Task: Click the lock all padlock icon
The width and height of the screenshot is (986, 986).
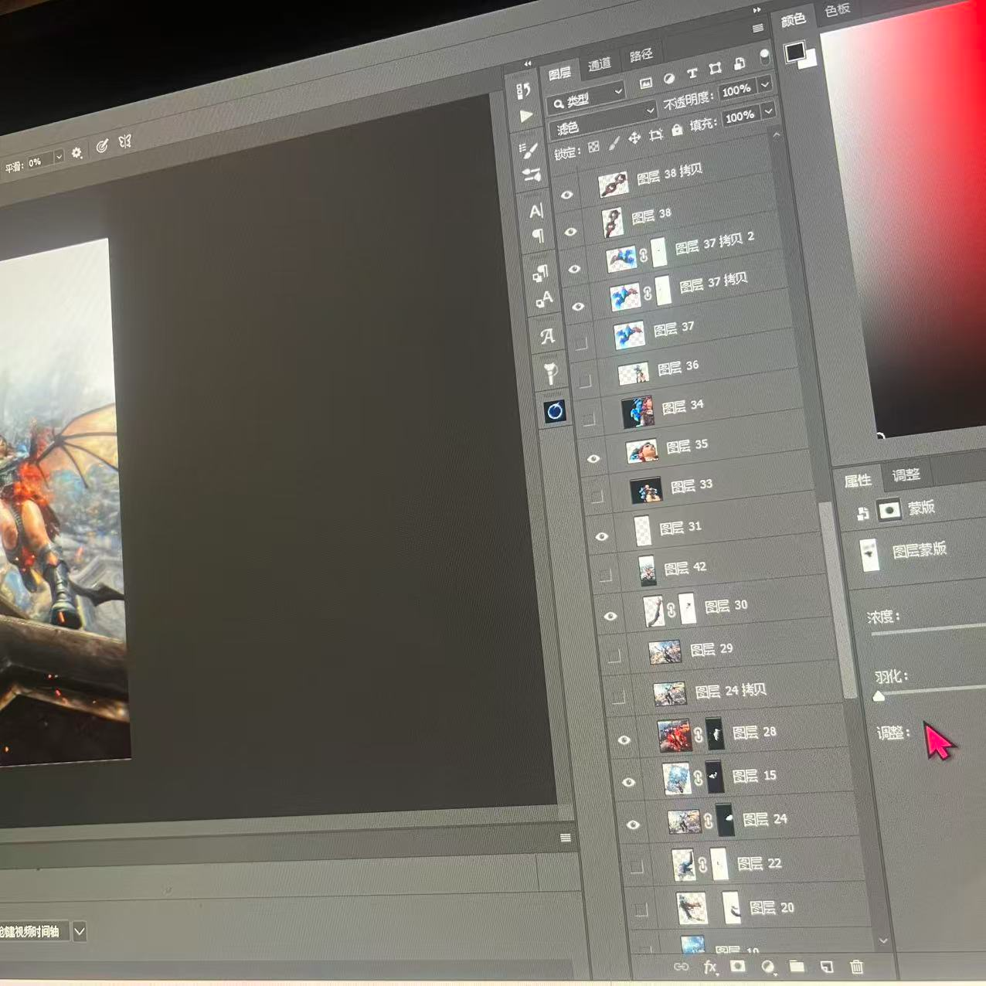Action: coord(677,130)
